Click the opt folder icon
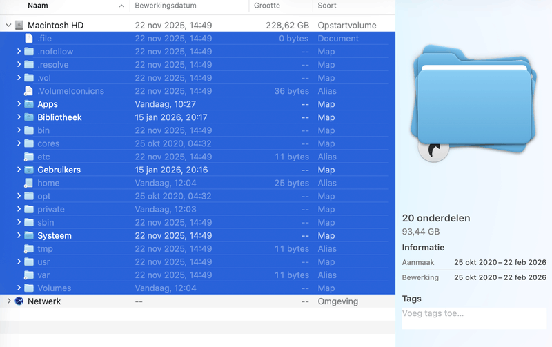 [29, 196]
